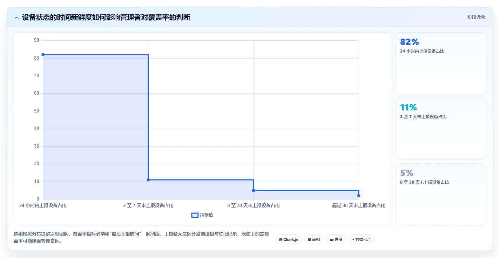This screenshot has height=258, width=500.
Task: Click the 数据卡片 tag chip
Action: pyautogui.click(x=362, y=239)
